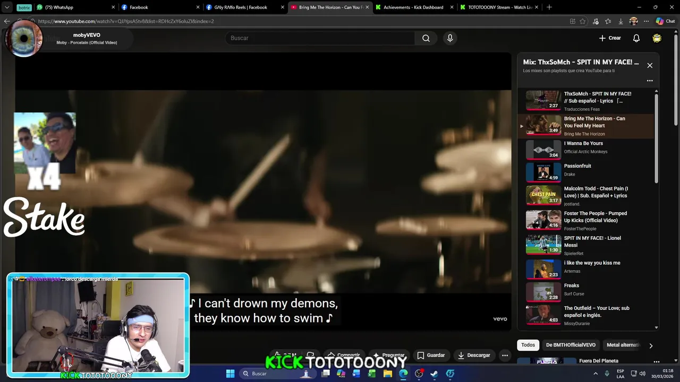
Task: Open File Explorer from taskbar
Action: click(x=388, y=374)
